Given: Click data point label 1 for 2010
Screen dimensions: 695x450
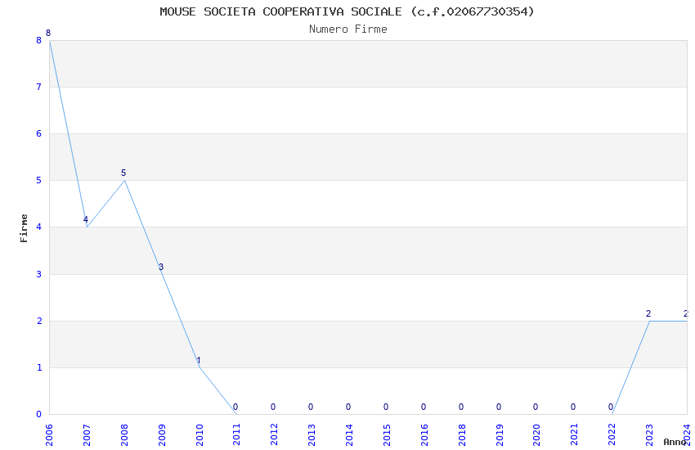Looking at the screenshot, I should click(199, 361).
